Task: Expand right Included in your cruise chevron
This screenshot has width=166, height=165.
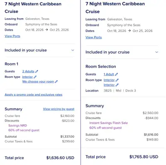Action: [156, 52]
